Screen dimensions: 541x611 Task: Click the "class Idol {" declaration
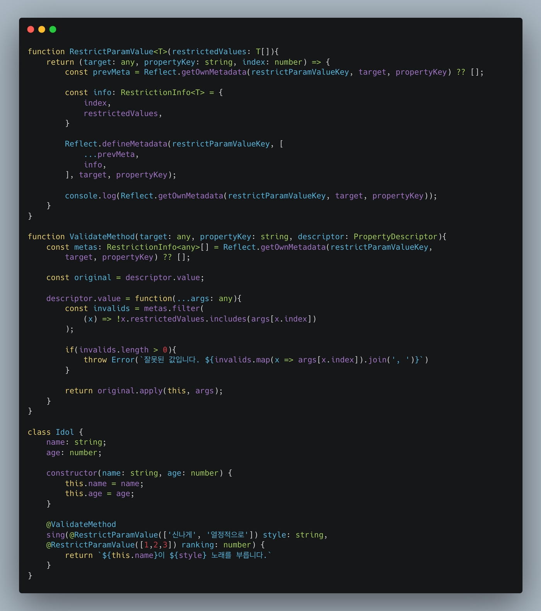point(55,432)
